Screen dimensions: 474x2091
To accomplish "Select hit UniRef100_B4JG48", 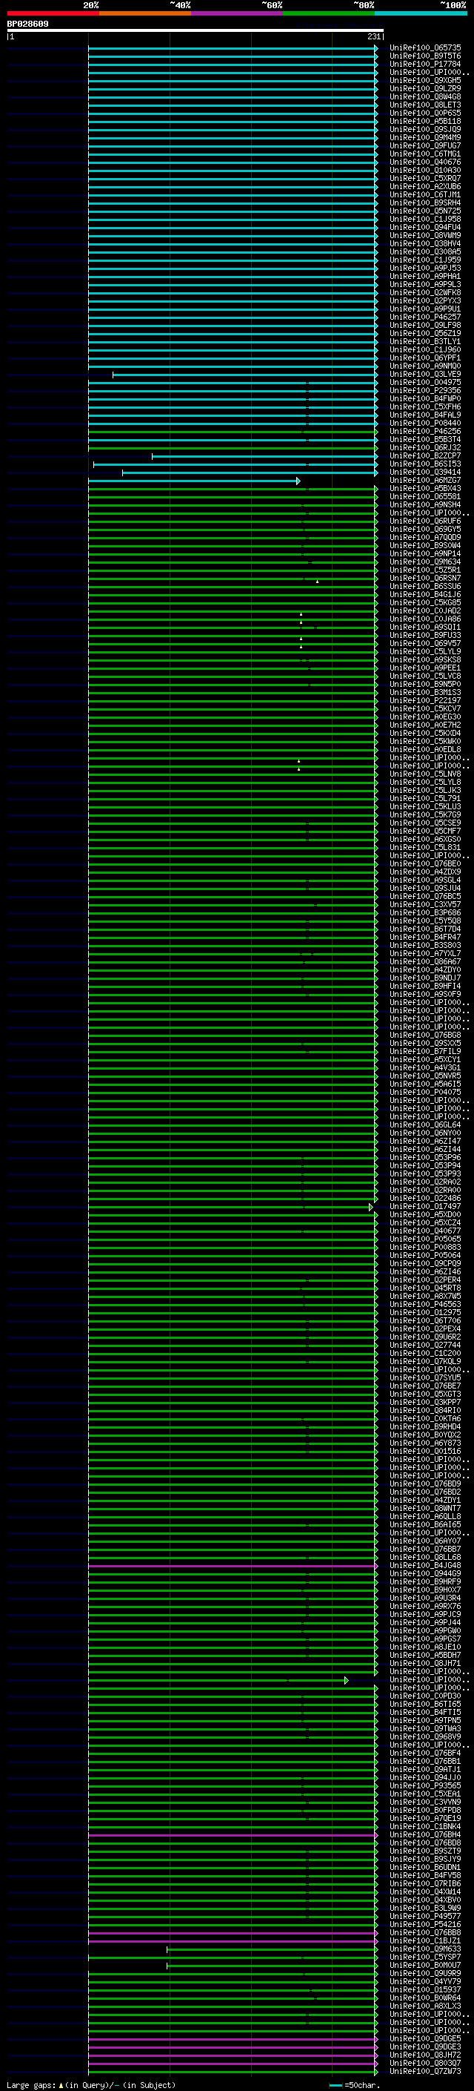I will [425, 1566].
